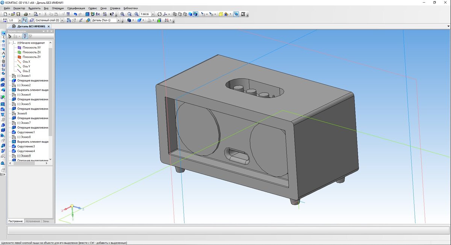Select the Построение tab
451x245 pixels.
16,221
